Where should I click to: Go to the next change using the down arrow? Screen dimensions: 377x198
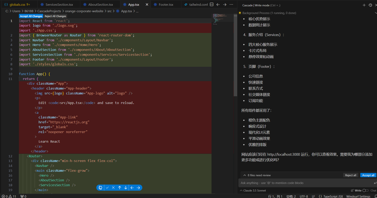(126, 188)
